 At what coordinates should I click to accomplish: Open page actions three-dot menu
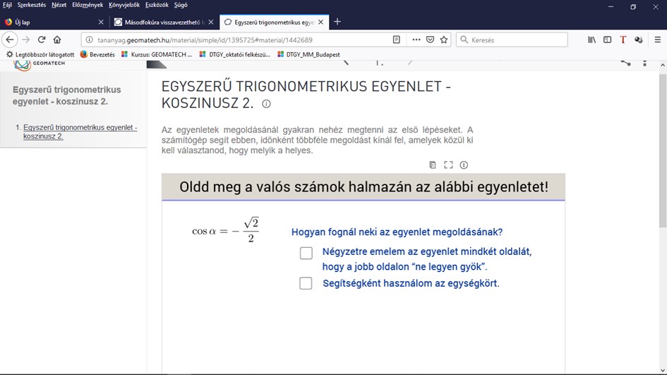[x=416, y=40]
